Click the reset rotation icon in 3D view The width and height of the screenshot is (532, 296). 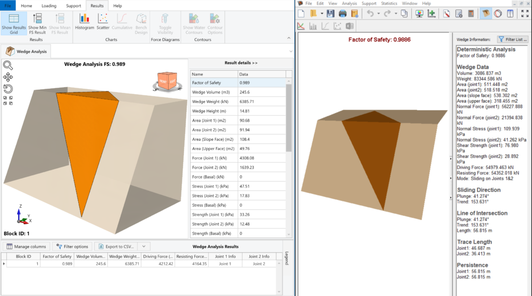[8, 88]
